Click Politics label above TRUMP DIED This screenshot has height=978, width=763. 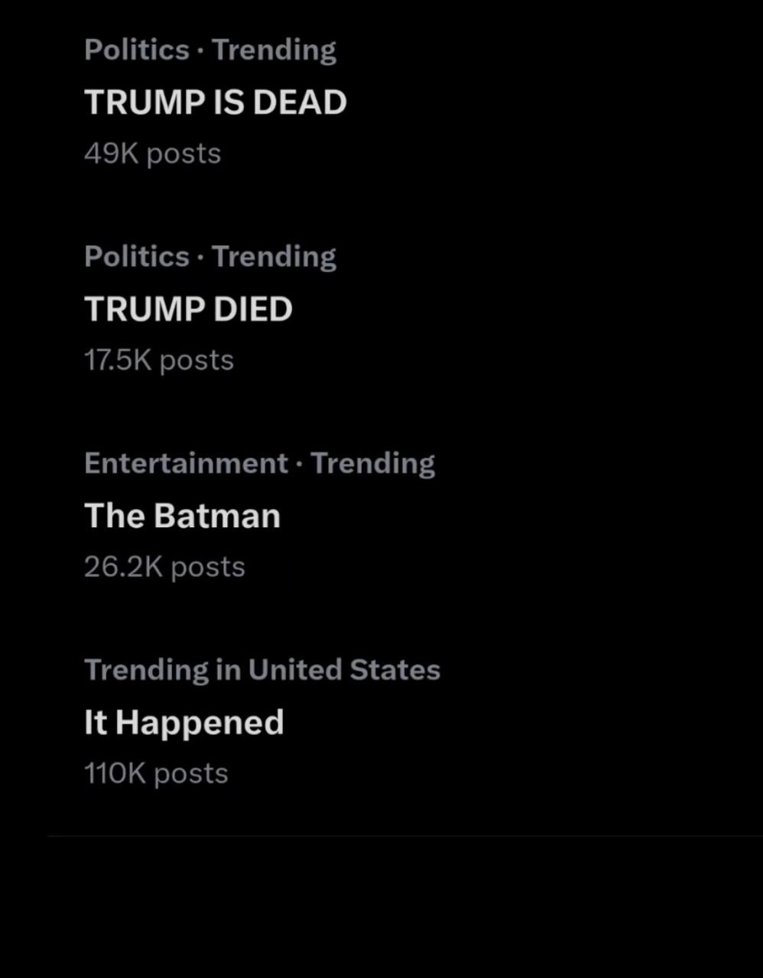(x=136, y=257)
